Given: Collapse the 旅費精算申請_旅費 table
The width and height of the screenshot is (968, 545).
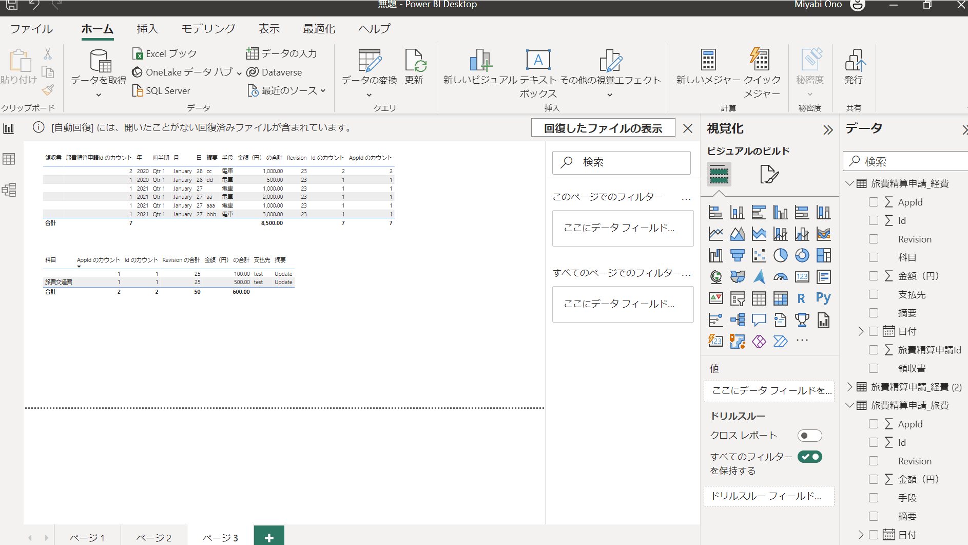Looking at the screenshot, I should pyautogui.click(x=850, y=405).
